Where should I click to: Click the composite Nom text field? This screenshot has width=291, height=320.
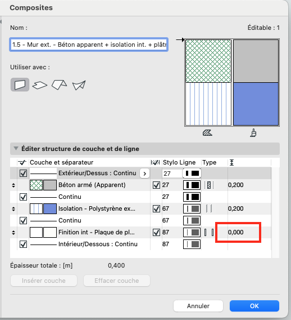coord(89,45)
